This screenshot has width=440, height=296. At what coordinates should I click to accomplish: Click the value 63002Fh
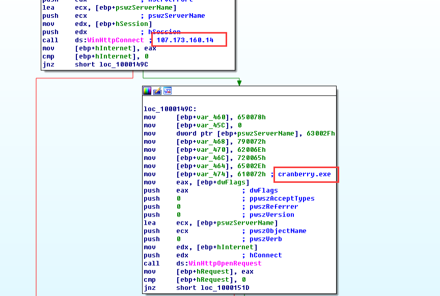click(x=321, y=133)
